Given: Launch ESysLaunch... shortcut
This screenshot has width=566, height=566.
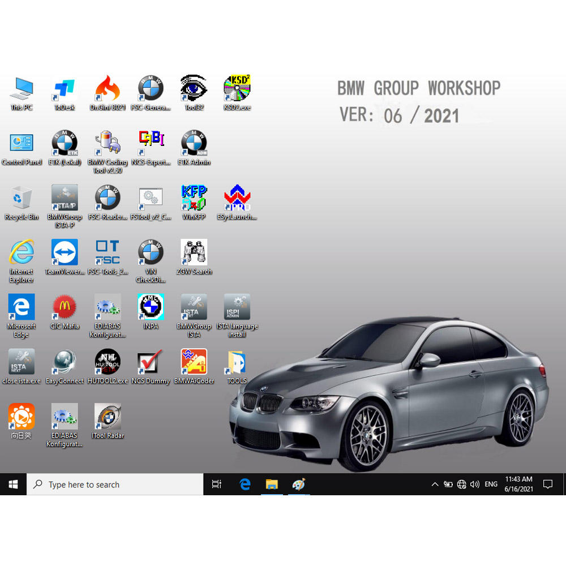Looking at the screenshot, I should pos(237,202).
